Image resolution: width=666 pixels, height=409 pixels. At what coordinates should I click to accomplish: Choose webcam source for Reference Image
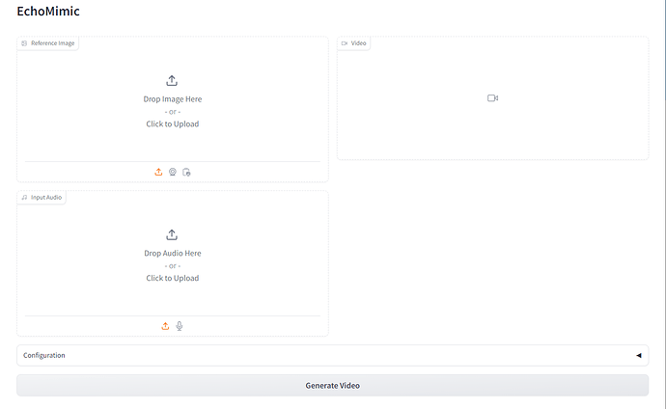pos(173,172)
